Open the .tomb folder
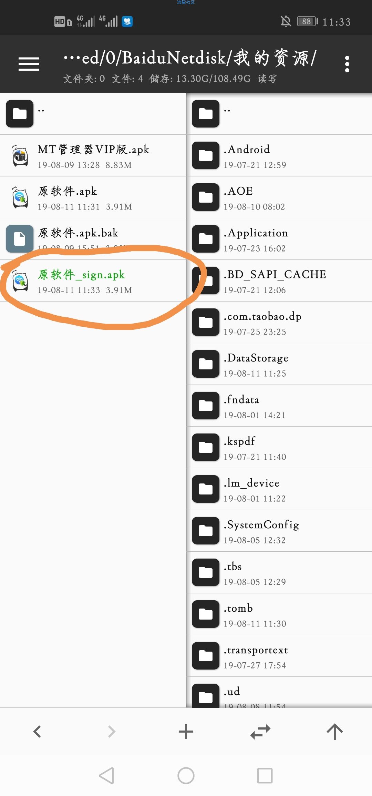 click(279, 614)
